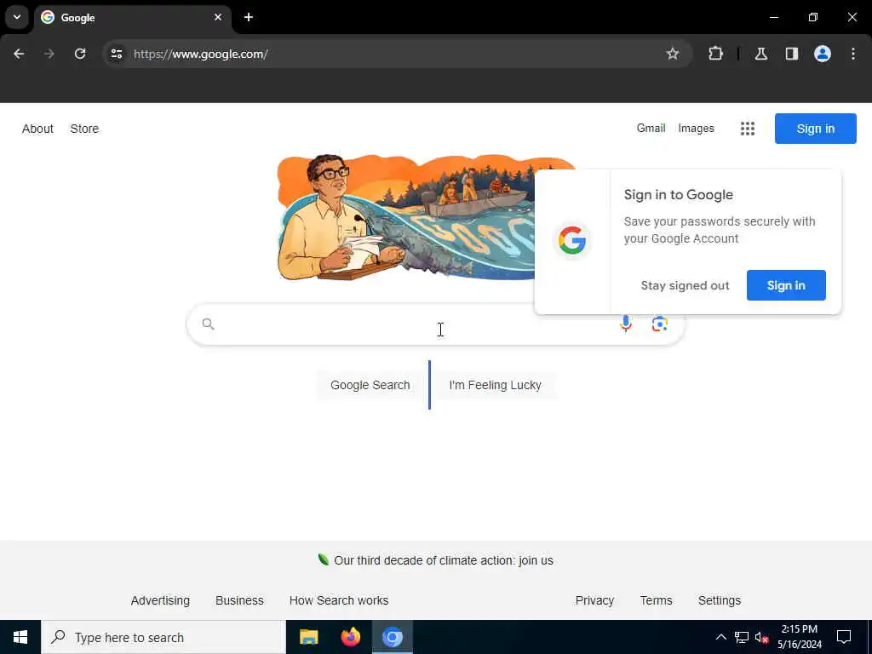This screenshot has width=872, height=654.
Task: Open the notification center icon
Action: (x=844, y=637)
